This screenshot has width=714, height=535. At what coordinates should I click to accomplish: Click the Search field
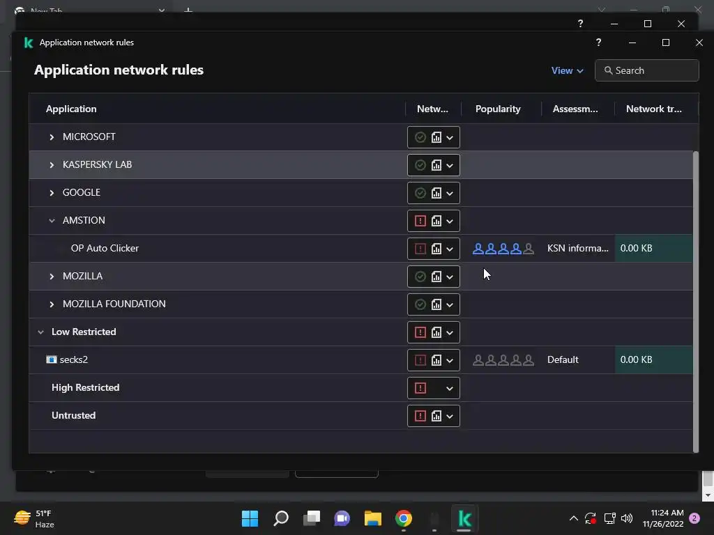point(646,70)
